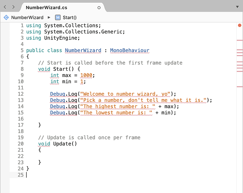This screenshot has width=243, height=193.
Task: Place the cursor on the 1000 value
Action: (86, 75)
